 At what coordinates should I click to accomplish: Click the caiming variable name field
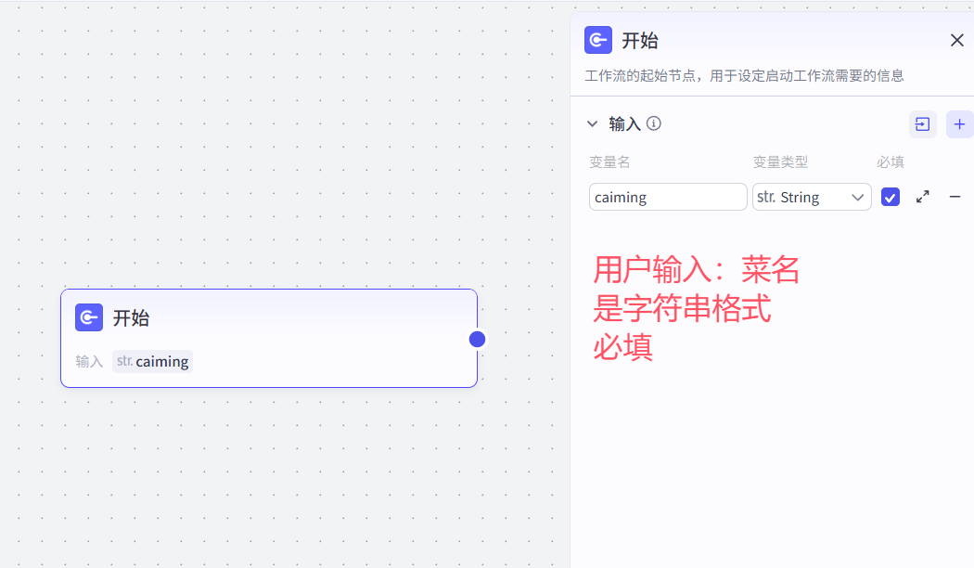click(668, 197)
